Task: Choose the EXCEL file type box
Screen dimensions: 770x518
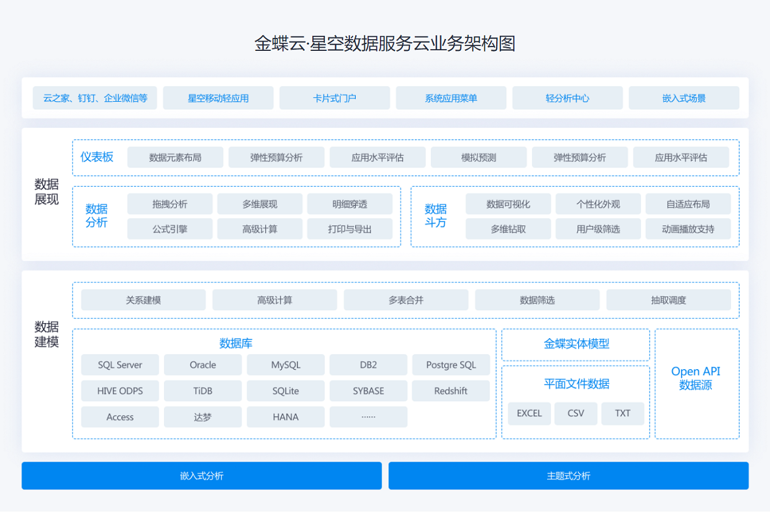Action: point(529,413)
